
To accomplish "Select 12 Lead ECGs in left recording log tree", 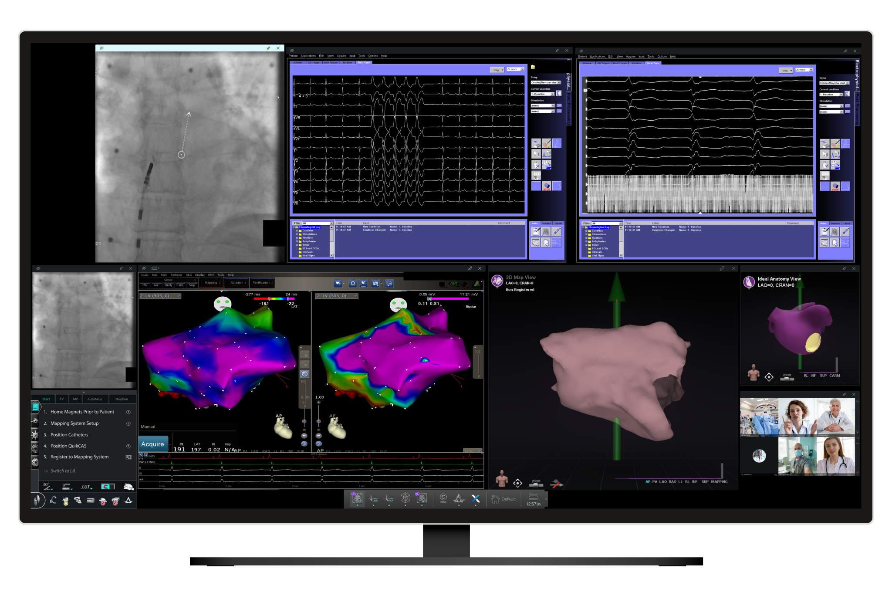I will 311,248.
